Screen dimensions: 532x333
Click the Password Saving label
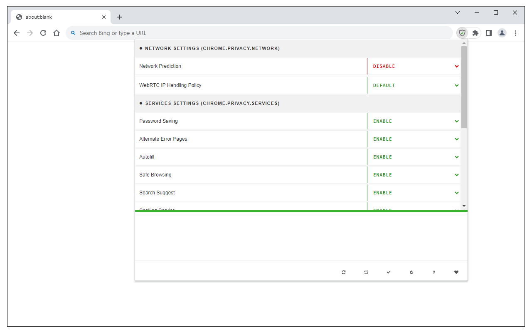point(158,121)
